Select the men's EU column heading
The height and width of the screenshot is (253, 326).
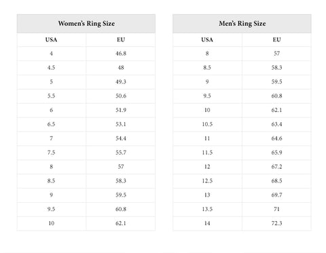coord(276,40)
